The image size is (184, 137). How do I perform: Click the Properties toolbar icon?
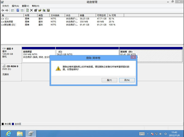tap(36, 10)
